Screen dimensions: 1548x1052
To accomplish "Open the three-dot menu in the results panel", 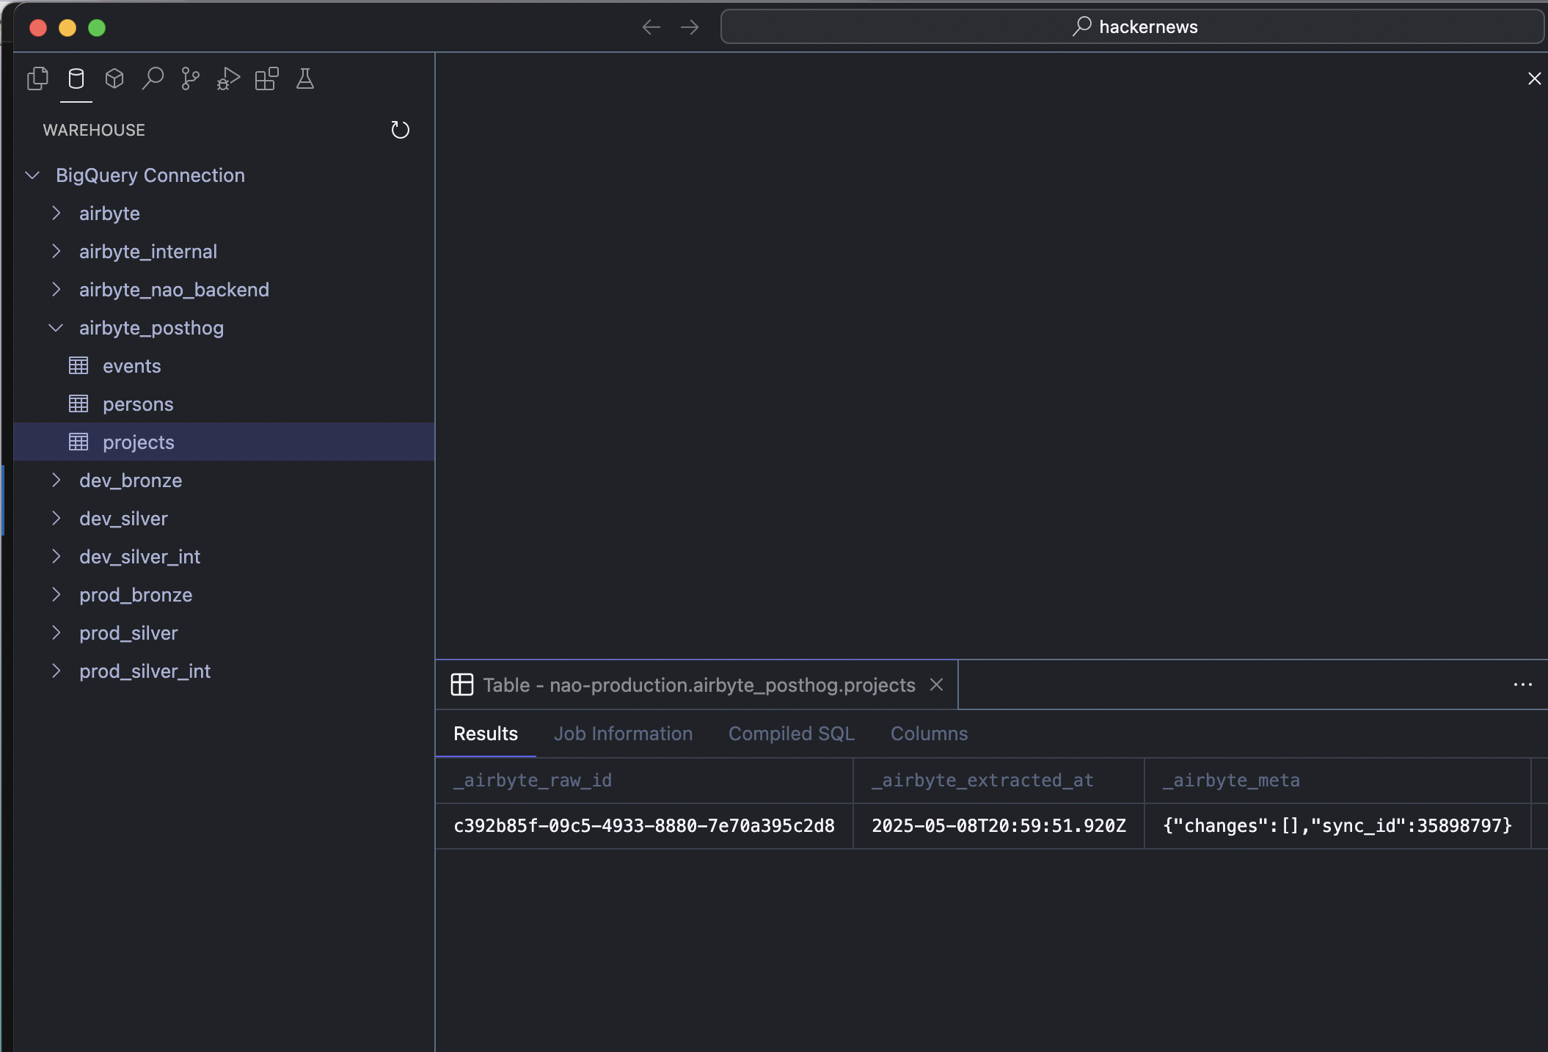I will coord(1523,684).
